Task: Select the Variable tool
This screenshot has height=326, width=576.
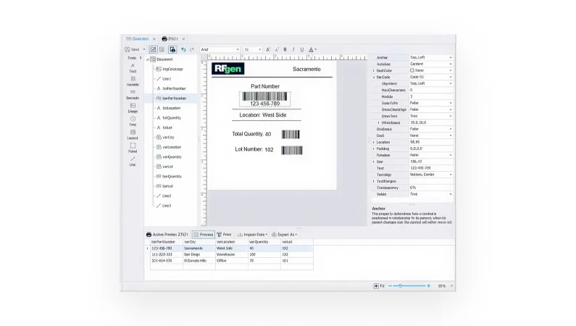Action: pos(133,80)
